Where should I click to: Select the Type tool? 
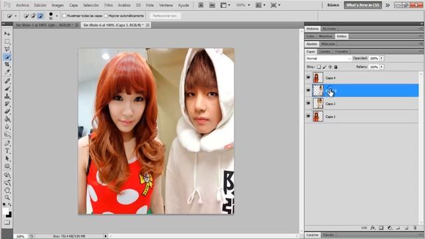[x=7, y=151]
